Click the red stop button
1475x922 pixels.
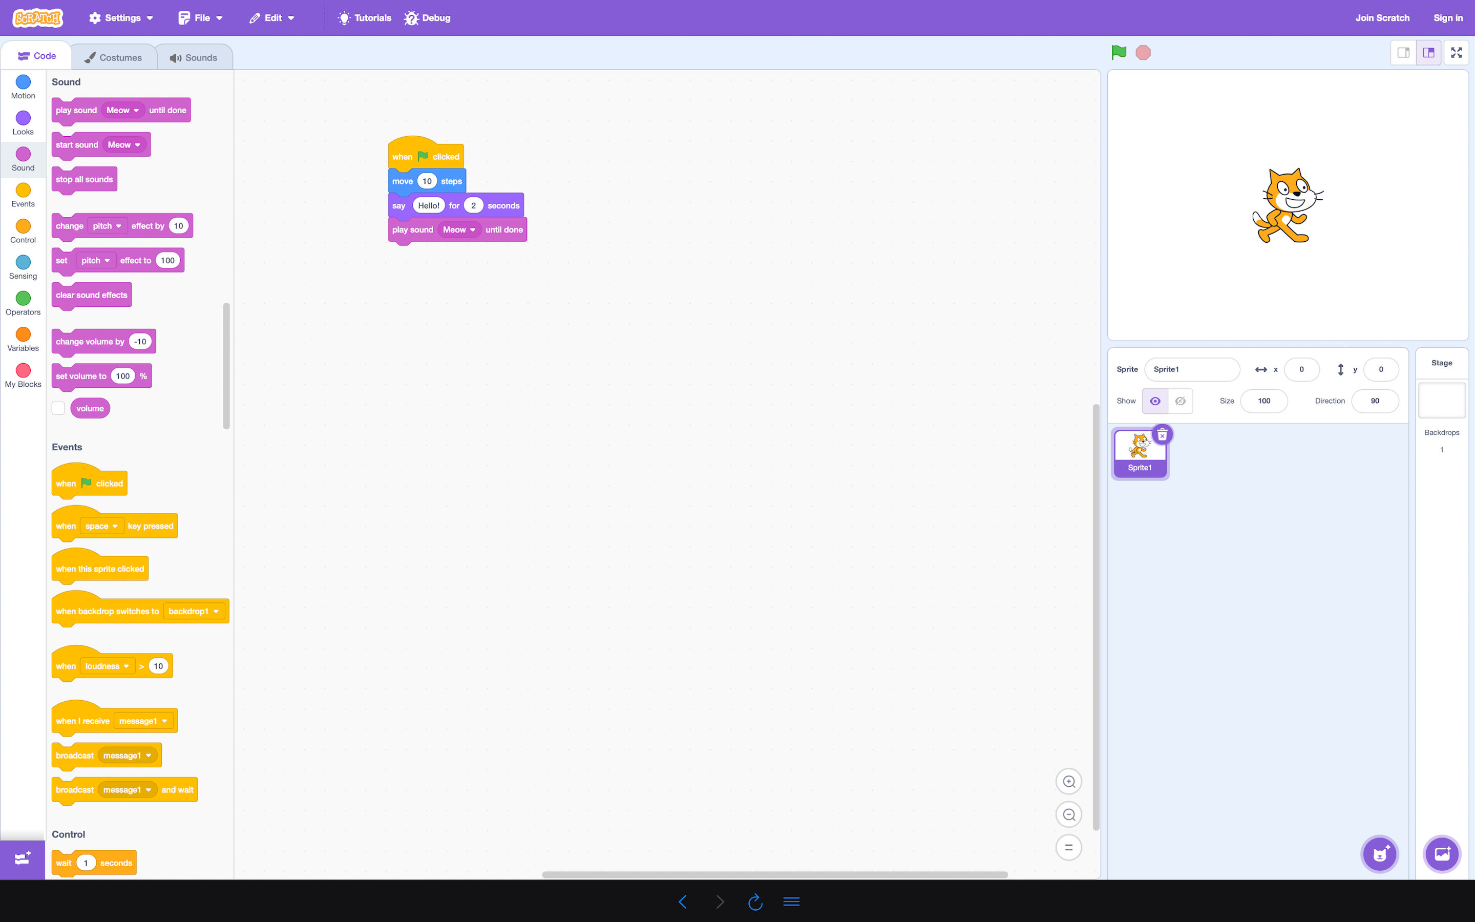(1143, 52)
